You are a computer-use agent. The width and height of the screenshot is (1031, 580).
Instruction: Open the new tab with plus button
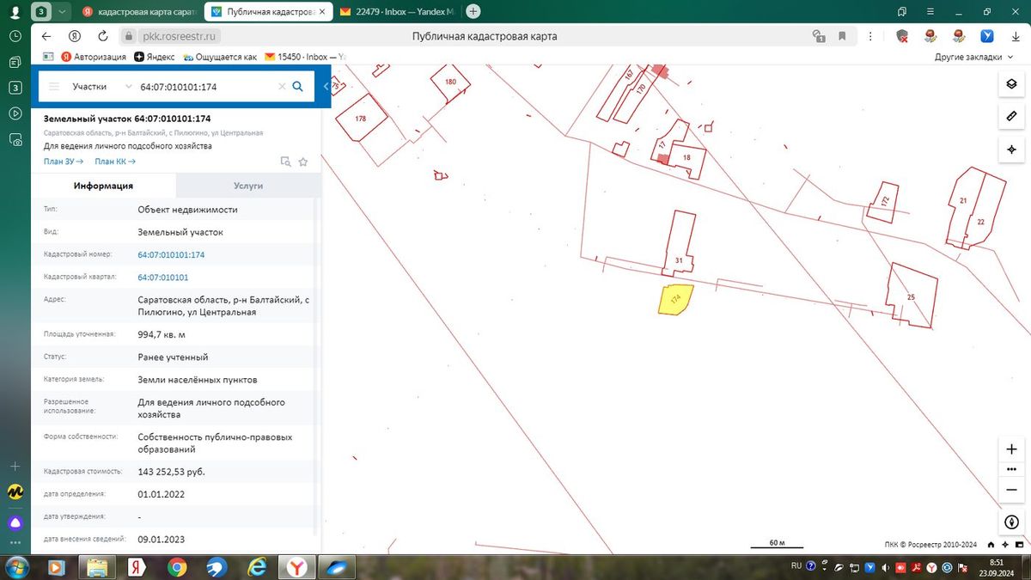click(x=473, y=11)
